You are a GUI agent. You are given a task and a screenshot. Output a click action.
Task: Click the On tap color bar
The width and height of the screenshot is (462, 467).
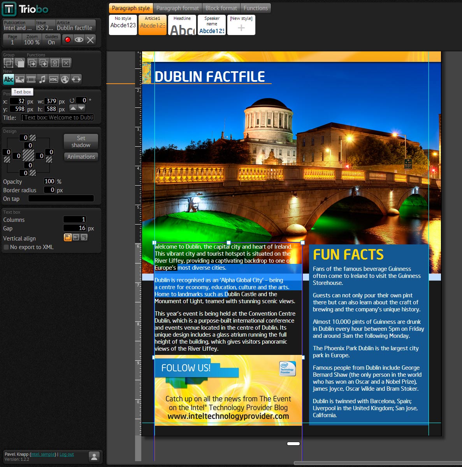point(61,198)
